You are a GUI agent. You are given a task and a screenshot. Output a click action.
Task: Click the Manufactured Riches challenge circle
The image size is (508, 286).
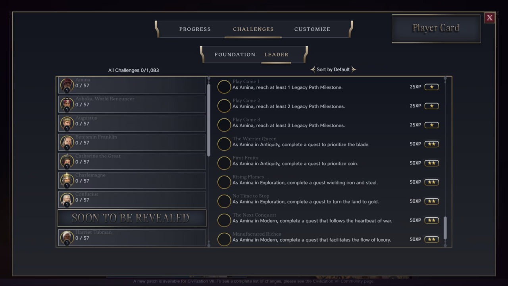[224, 240]
